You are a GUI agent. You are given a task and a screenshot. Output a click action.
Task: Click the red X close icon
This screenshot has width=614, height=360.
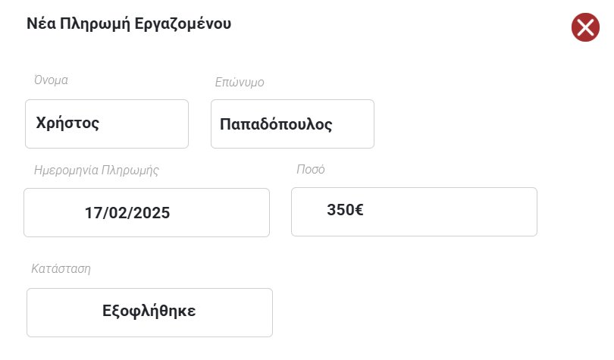(x=585, y=28)
